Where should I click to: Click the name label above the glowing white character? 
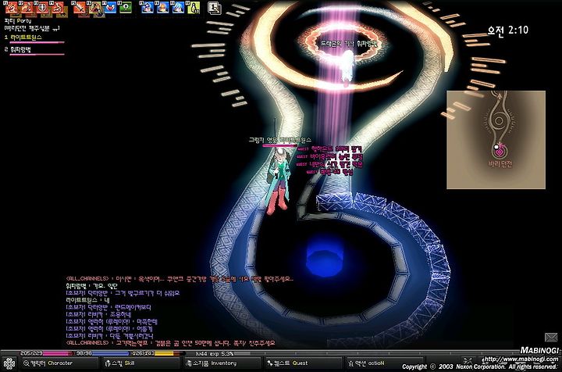349,44
